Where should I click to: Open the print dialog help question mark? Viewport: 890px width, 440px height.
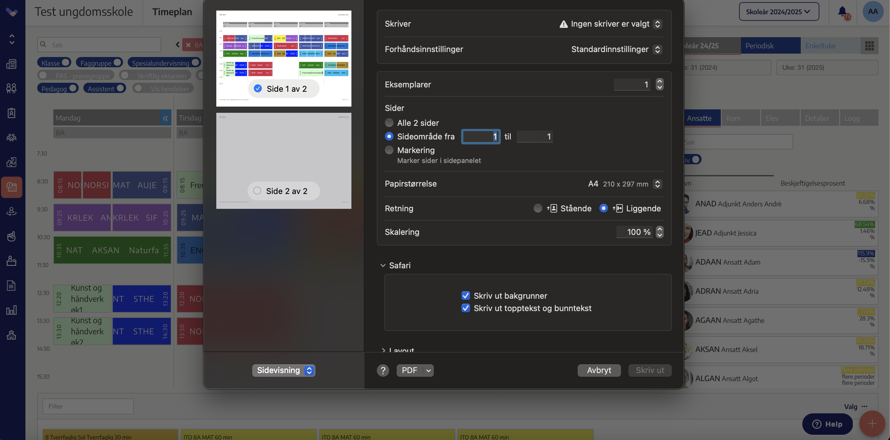coord(383,370)
